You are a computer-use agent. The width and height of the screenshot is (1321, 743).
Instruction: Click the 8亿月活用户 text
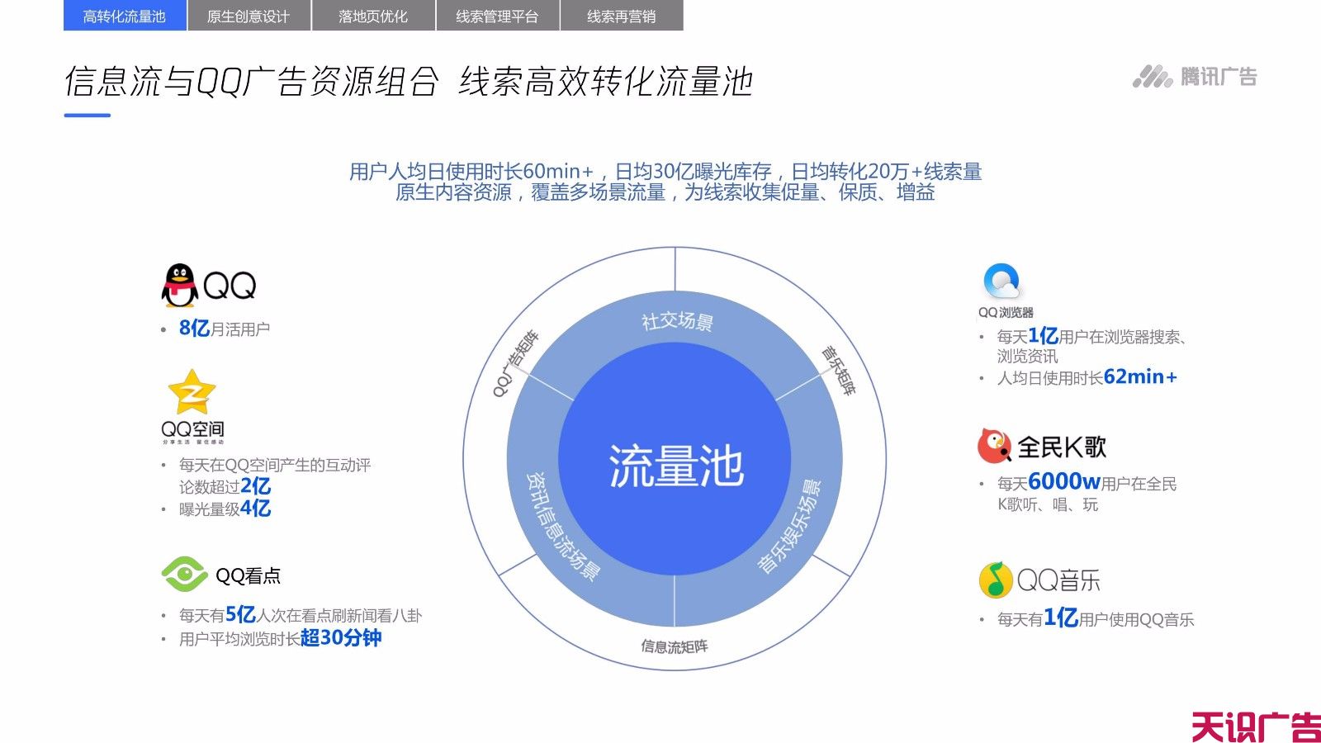coord(225,329)
